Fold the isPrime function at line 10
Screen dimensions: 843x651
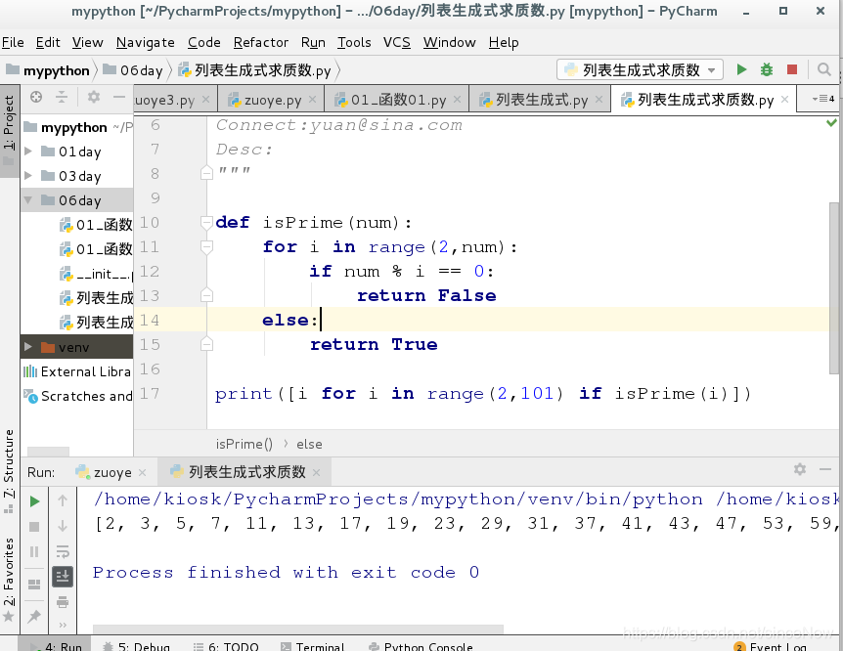point(206,222)
